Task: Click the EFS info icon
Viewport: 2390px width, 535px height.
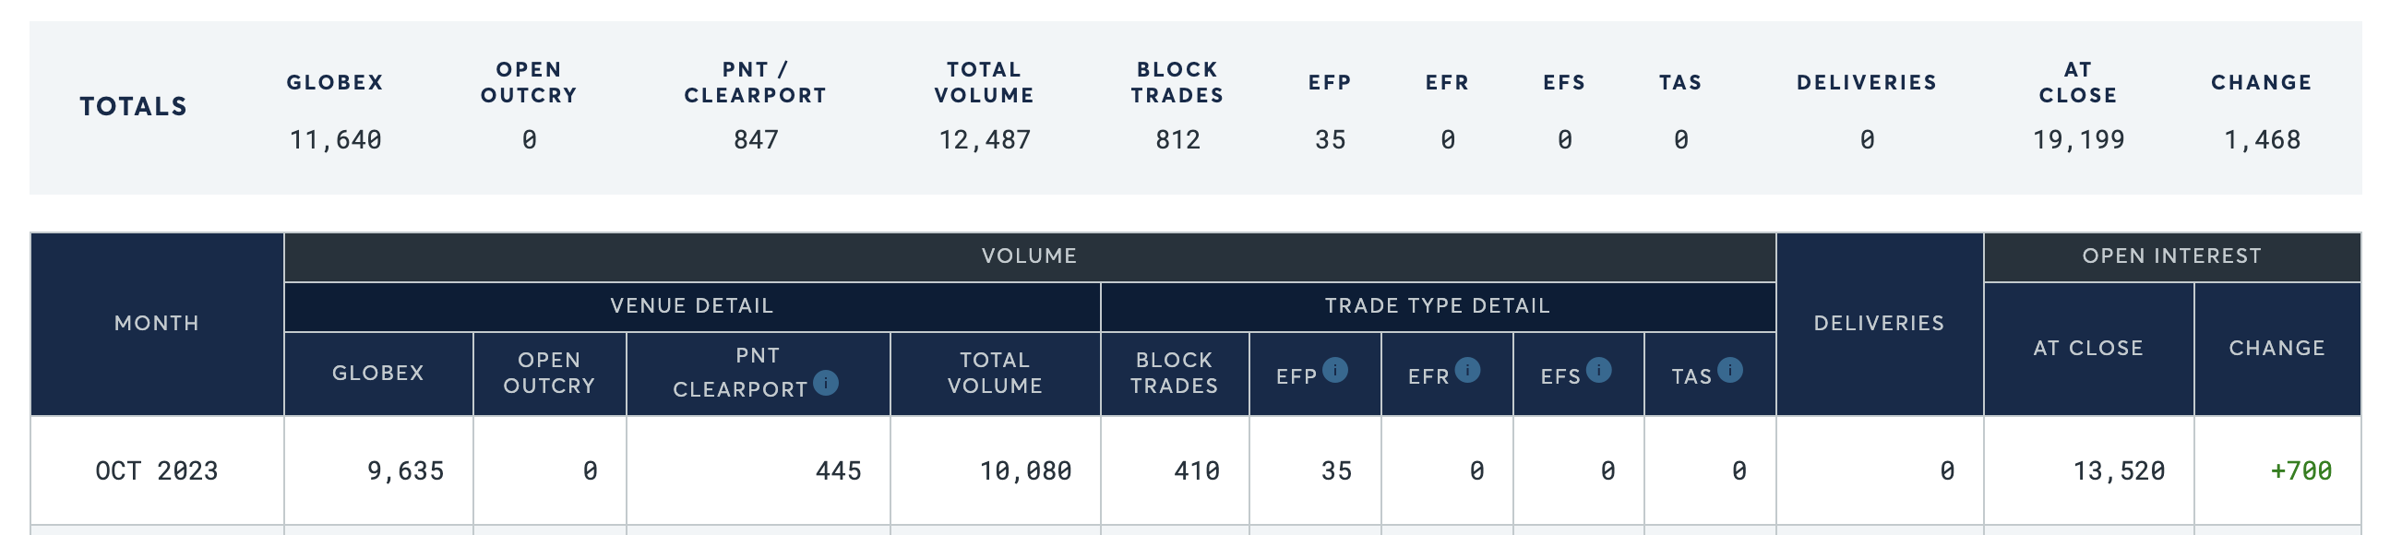Action: point(1597,370)
